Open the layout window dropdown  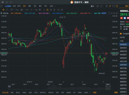tap(102, 6)
